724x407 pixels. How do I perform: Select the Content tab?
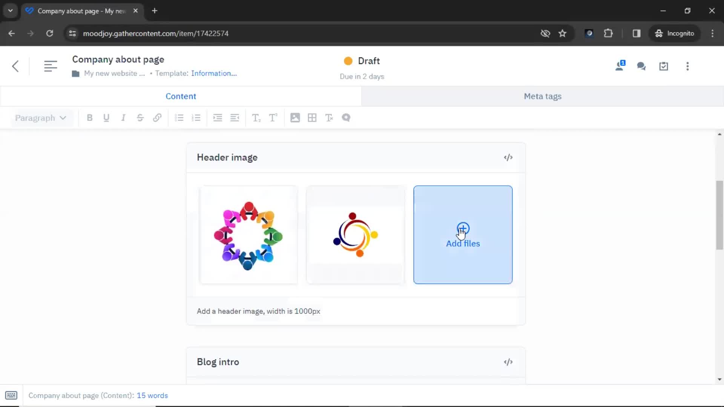181,96
